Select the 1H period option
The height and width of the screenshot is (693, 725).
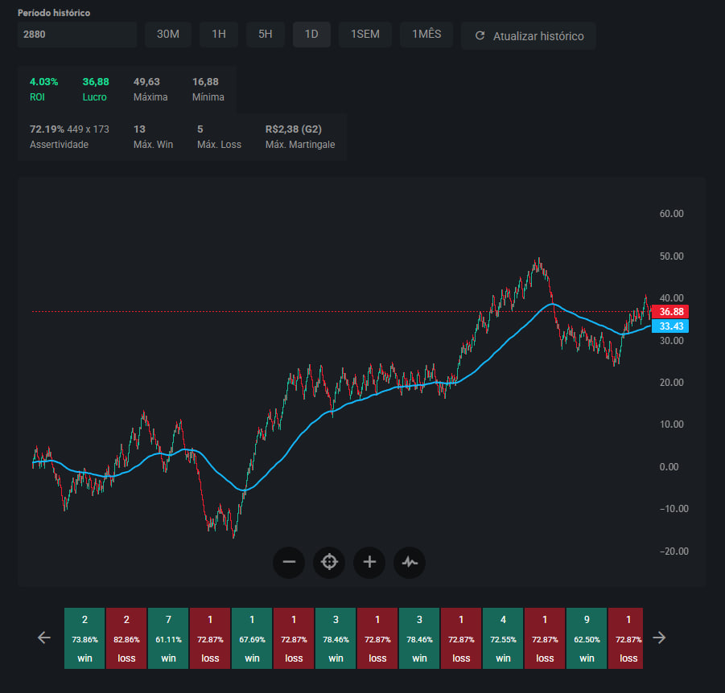219,35
